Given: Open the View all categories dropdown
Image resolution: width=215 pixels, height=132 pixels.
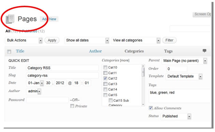Looking at the screenshot, I should coord(136,40).
